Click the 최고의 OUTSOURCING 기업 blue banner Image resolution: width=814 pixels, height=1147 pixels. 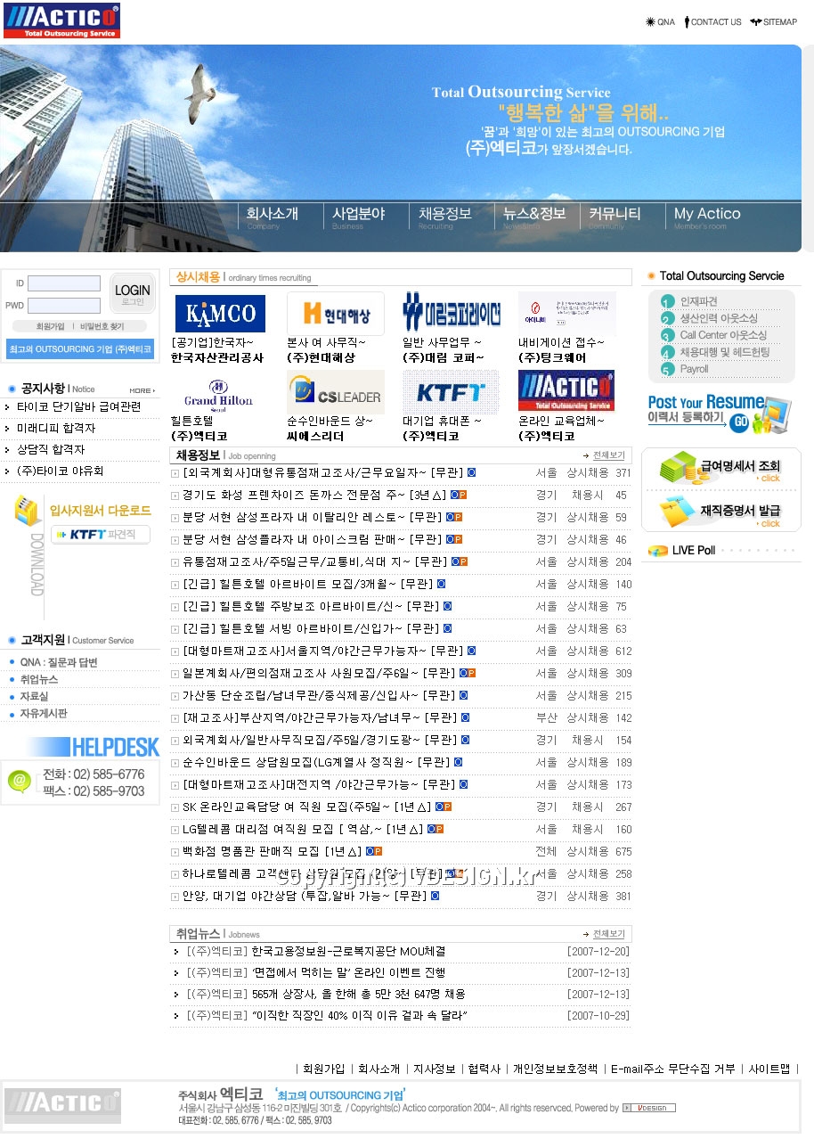[80, 349]
